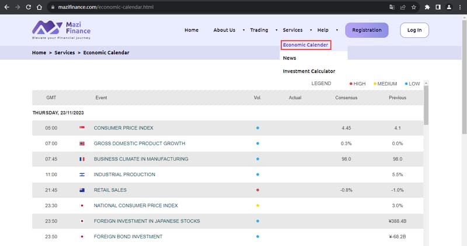Expand the About Us dropdown arrow
The height and width of the screenshot is (246, 467).
[243, 30]
